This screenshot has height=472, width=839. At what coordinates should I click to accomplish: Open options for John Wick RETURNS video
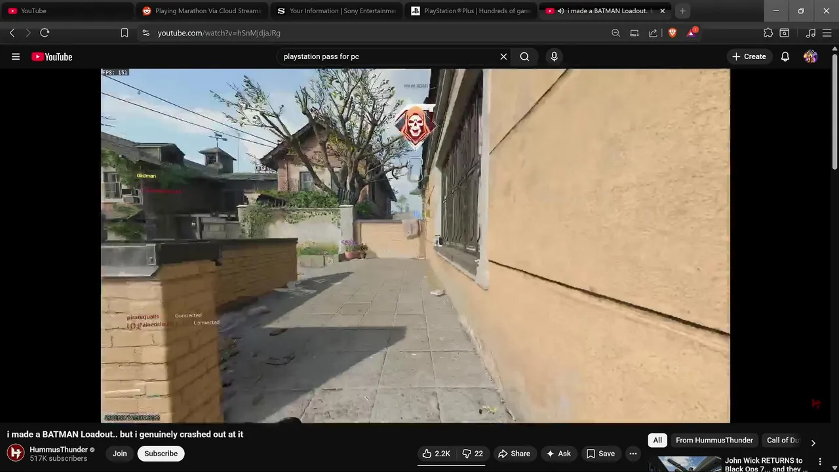(x=820, y=462)
